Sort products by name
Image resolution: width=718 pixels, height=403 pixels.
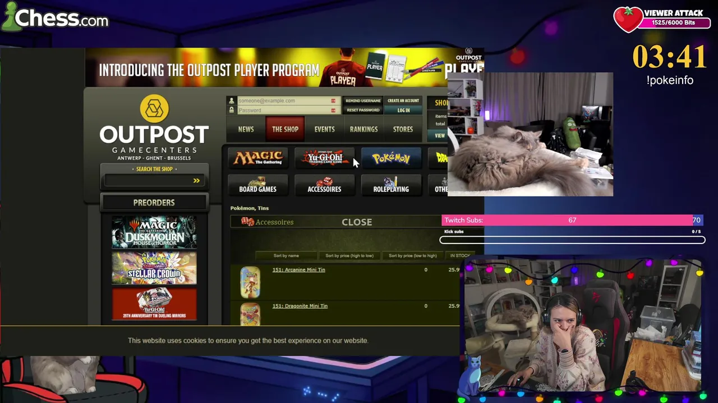286,256
